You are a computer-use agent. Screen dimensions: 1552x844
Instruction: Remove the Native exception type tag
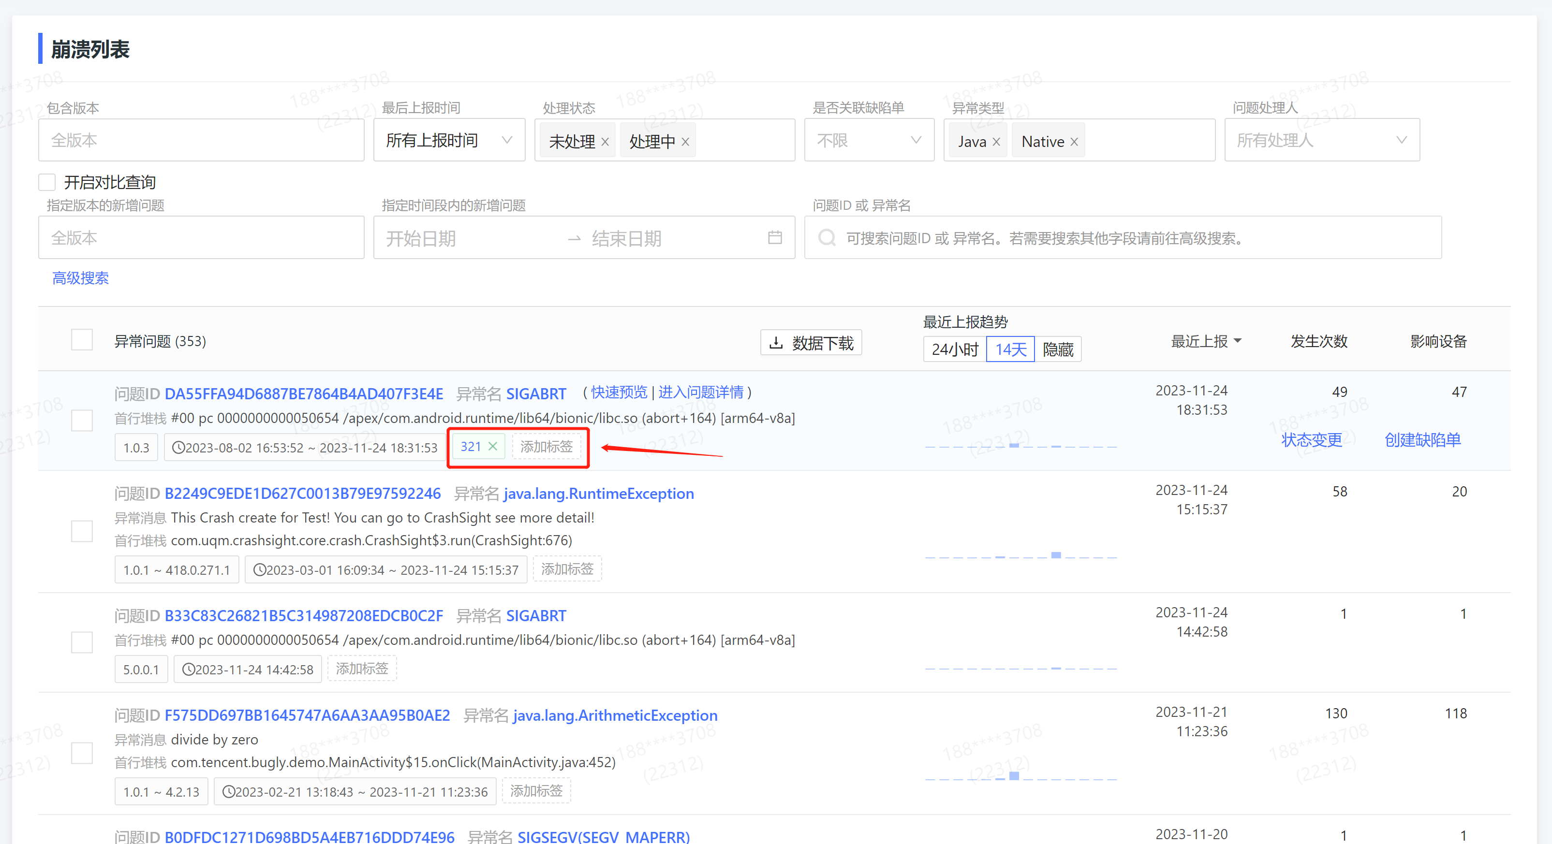tap(1074, 142)
